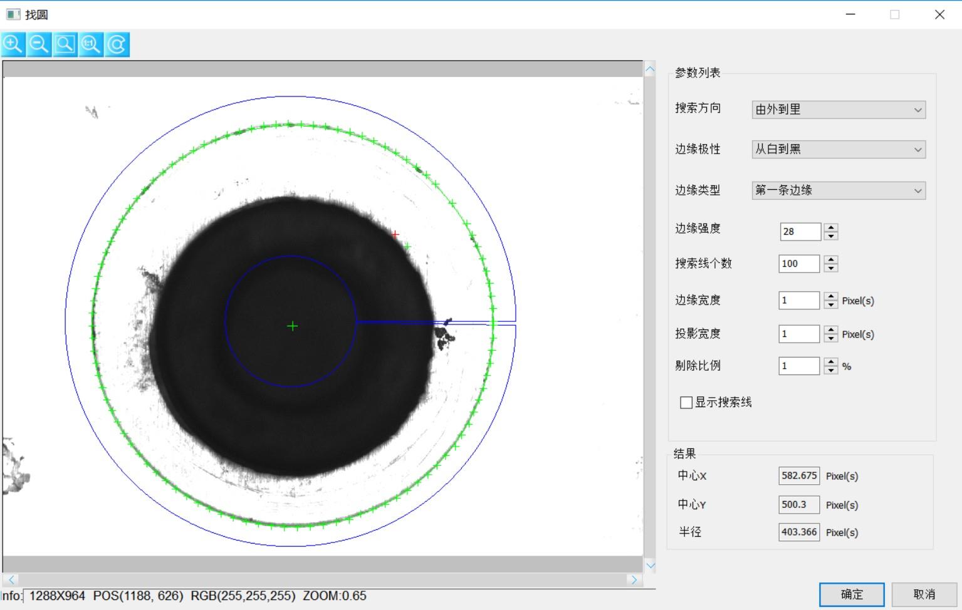The width and height of the screenshot is (962, 610).
Task: Click the horizontal scrollbar right arrow
Action: click(634, 580)
